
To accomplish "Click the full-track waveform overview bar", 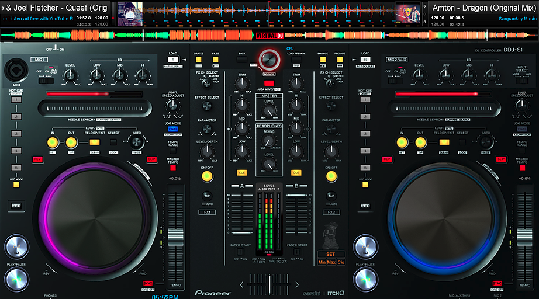I will coord(269,34).
